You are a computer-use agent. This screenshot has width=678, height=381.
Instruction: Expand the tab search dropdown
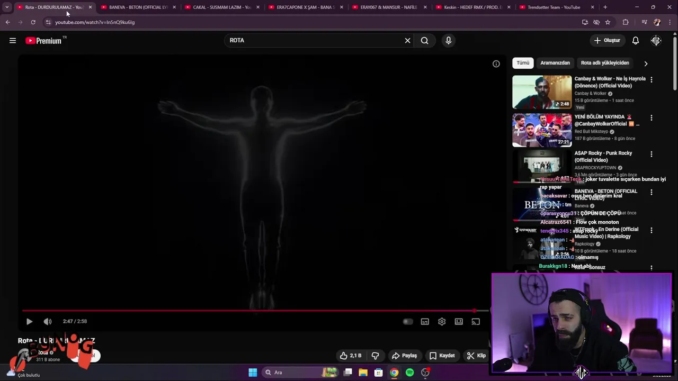(7, 7)
